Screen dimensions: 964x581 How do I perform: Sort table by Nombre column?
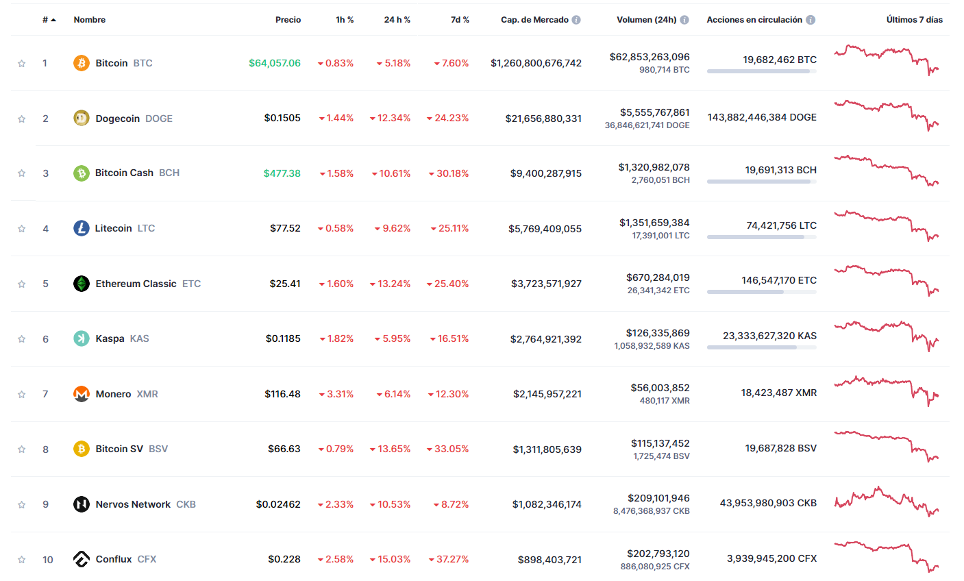point(90,20)
